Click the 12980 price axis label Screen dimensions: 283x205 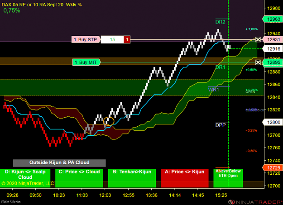pyautogui.click(x=274, y=8)
